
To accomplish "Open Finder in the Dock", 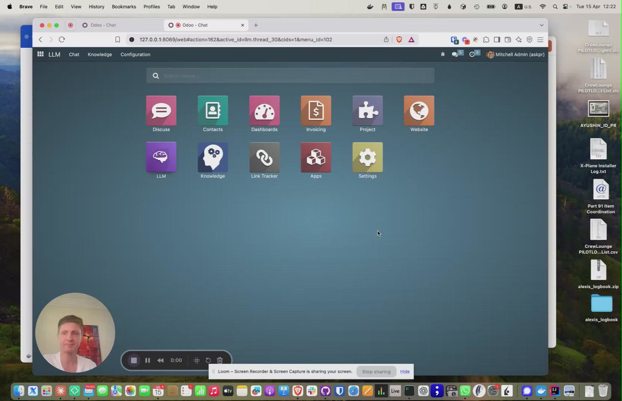I will click(18, 391).
